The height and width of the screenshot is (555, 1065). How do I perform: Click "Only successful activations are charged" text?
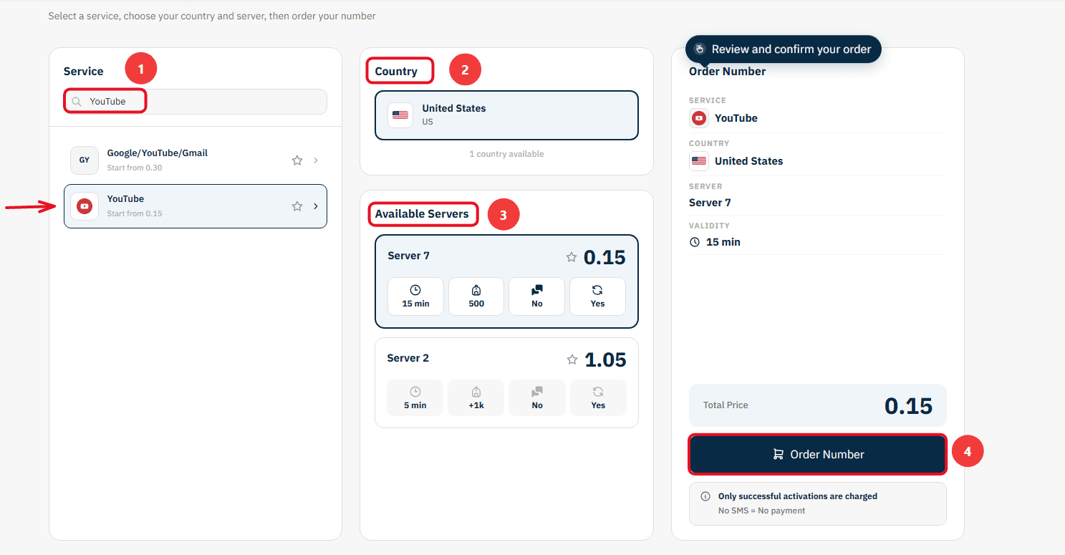click(798, 496)
